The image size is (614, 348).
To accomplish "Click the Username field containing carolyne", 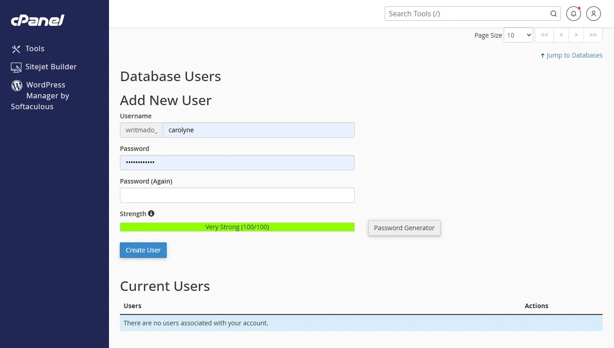I will coord(258,130).
